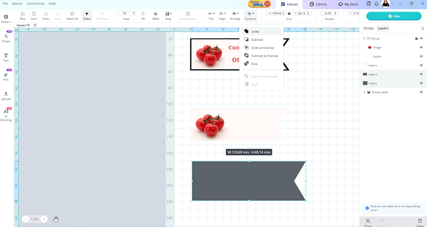Choose Unite from Combine menu
The width and height of the screenshot is (427, 227).
coord(261,32)
